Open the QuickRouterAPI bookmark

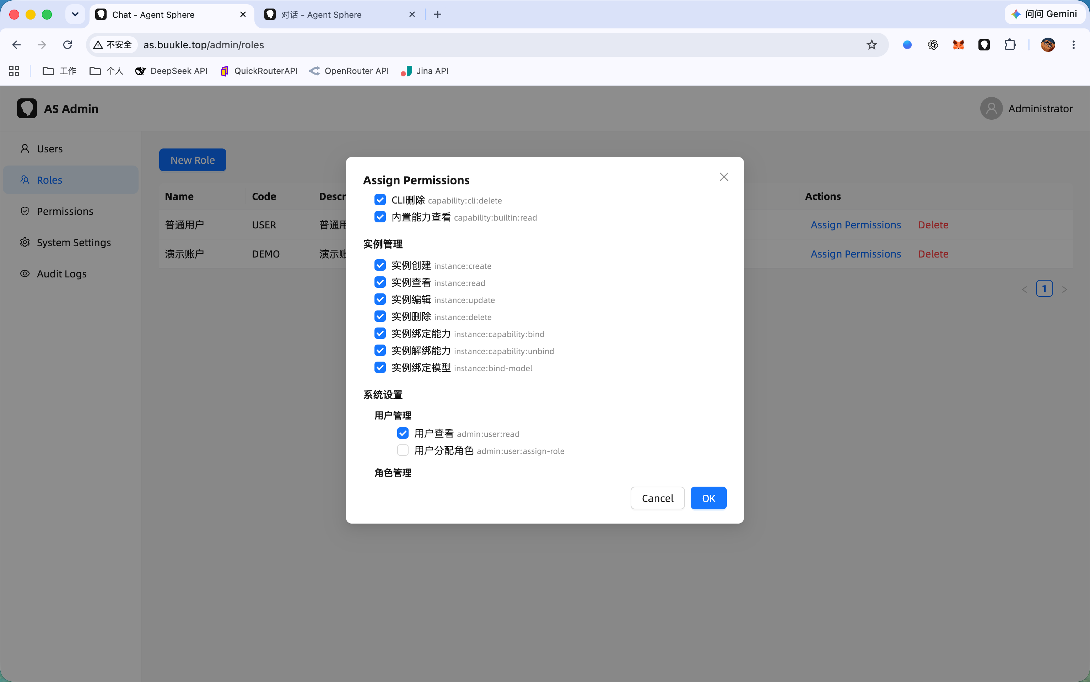click(x=259, y=71)
